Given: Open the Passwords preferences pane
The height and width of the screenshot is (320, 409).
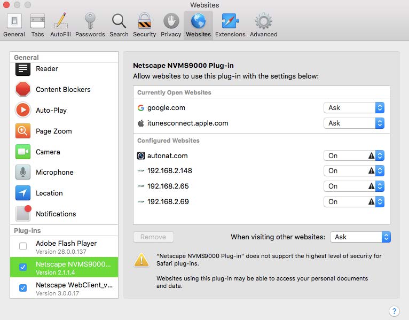Looking at the screenshot, I should tap(90, 25).
